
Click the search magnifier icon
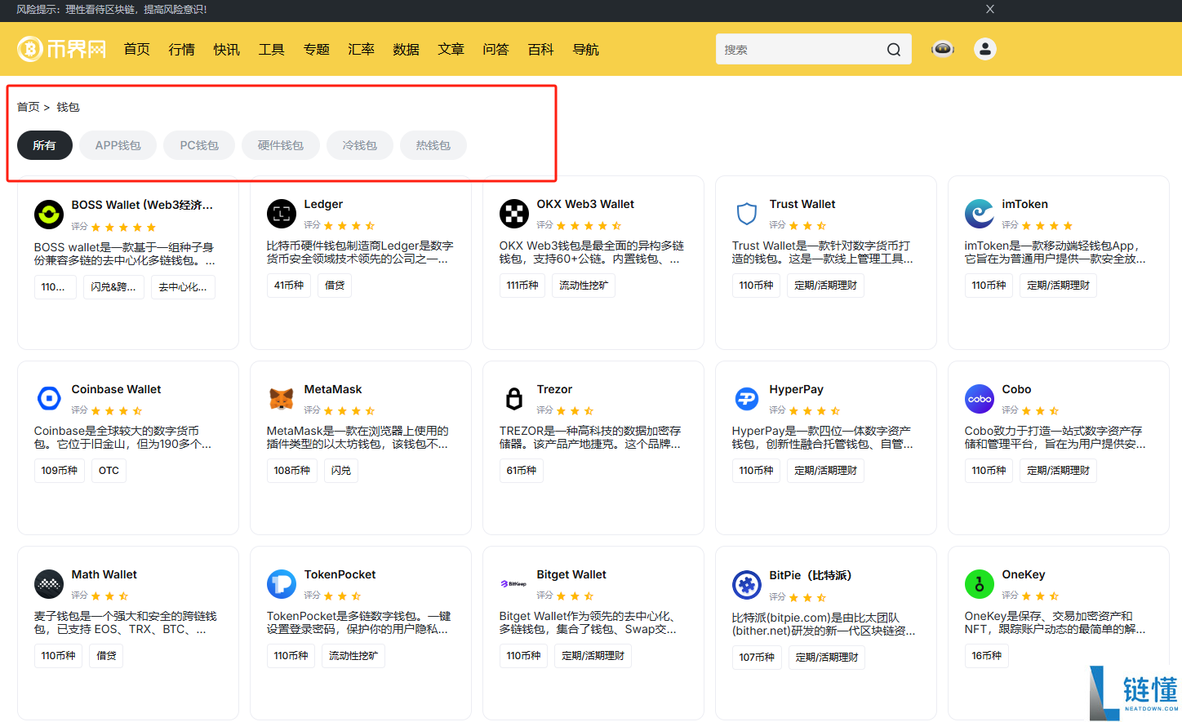pyautogui.click(x=894, y=50)
